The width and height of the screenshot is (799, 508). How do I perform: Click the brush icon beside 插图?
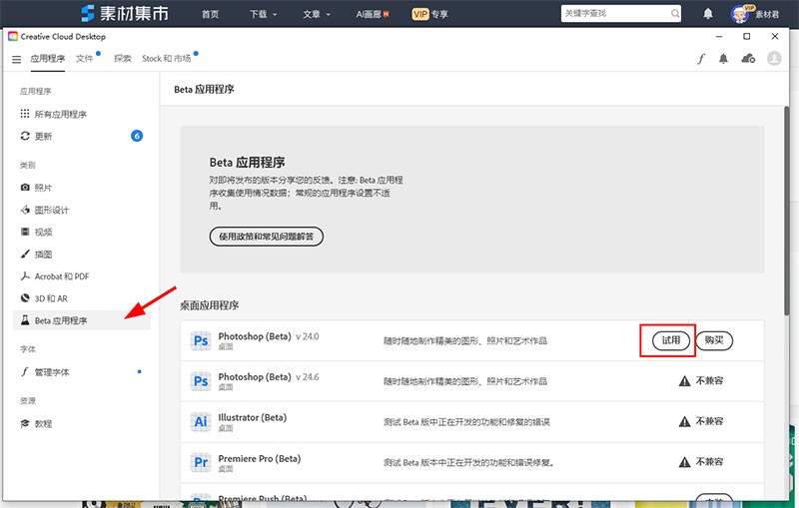(x=25, y=254)
